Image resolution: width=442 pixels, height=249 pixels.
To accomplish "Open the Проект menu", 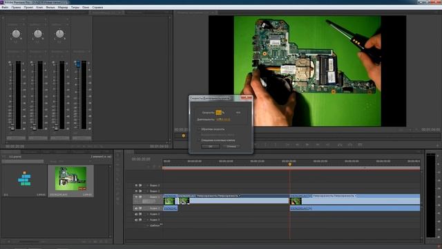I will (28, 8).
